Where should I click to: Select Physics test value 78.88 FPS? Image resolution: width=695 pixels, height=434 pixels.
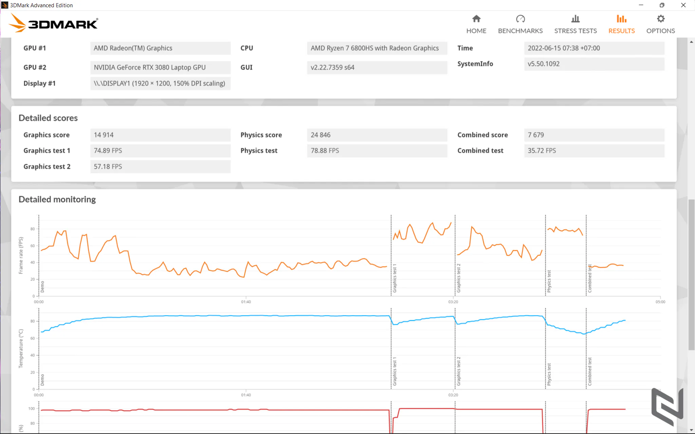pos(377,151)
